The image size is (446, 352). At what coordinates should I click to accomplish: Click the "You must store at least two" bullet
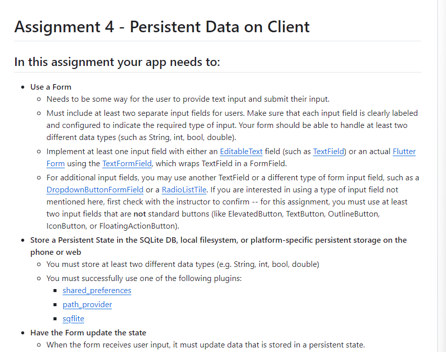click(x=183, y=264)
